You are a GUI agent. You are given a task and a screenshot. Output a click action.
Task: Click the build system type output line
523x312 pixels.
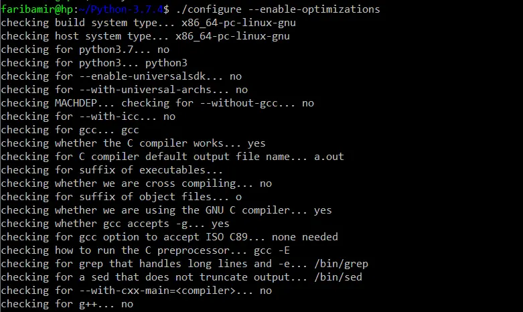pos(147,23)
